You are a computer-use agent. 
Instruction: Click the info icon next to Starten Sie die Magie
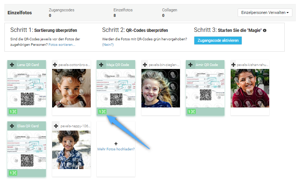(x=264, y=30)
